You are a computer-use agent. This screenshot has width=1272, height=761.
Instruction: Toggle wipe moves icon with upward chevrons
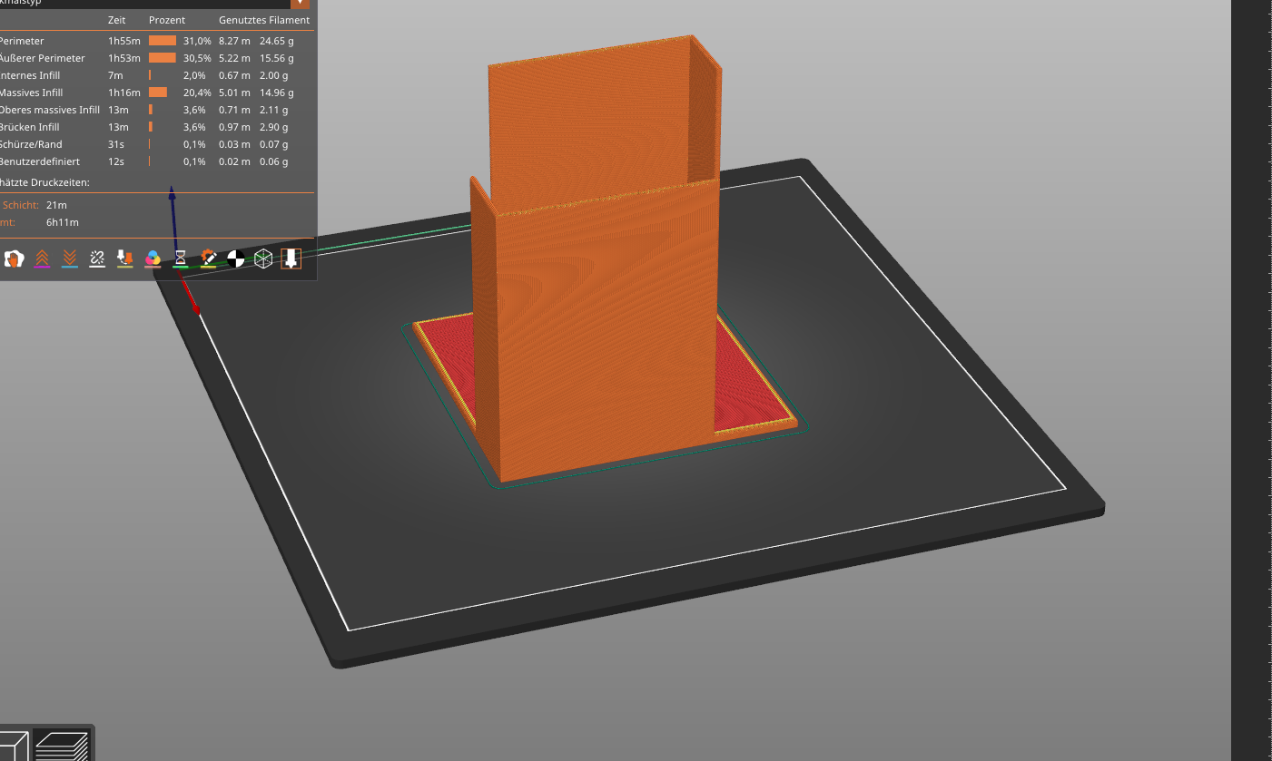(x=42, y=259)
